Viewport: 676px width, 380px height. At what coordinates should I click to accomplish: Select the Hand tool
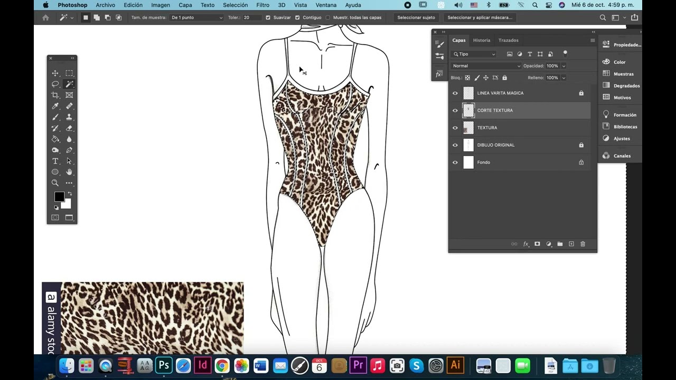coord(69,172)
